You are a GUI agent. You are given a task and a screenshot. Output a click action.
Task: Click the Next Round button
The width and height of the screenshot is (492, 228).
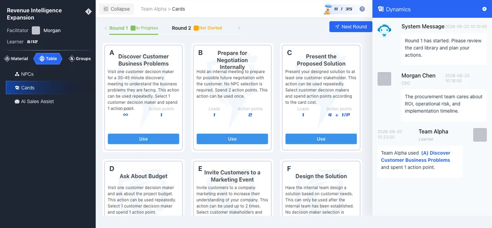click(x=351, y=26)
